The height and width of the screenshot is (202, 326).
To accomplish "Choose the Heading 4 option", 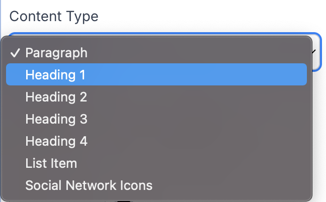I will 56,141.
